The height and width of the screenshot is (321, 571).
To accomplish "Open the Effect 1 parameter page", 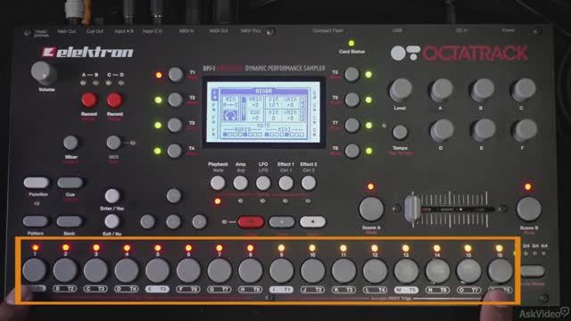I will 285,183.
